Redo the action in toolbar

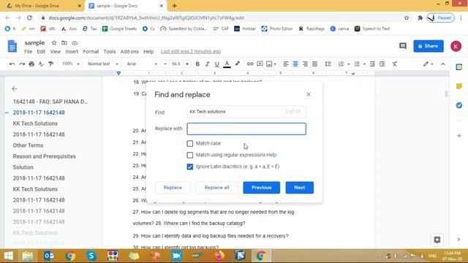click(22, 64)
